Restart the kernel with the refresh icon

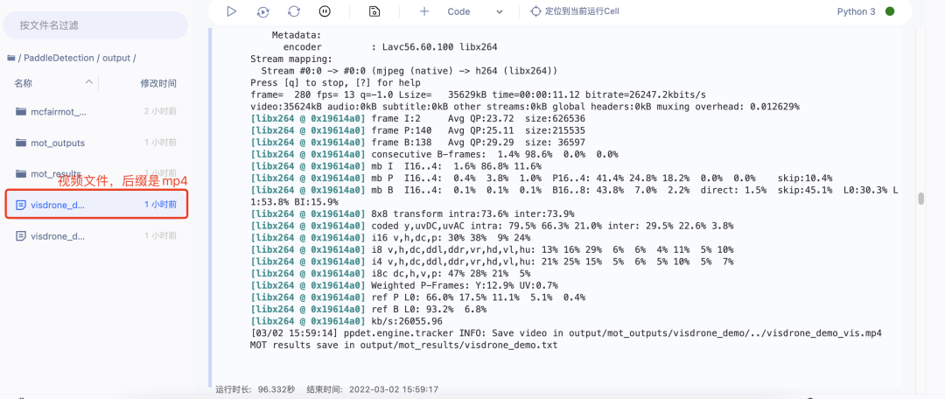(x=294, y=10)
